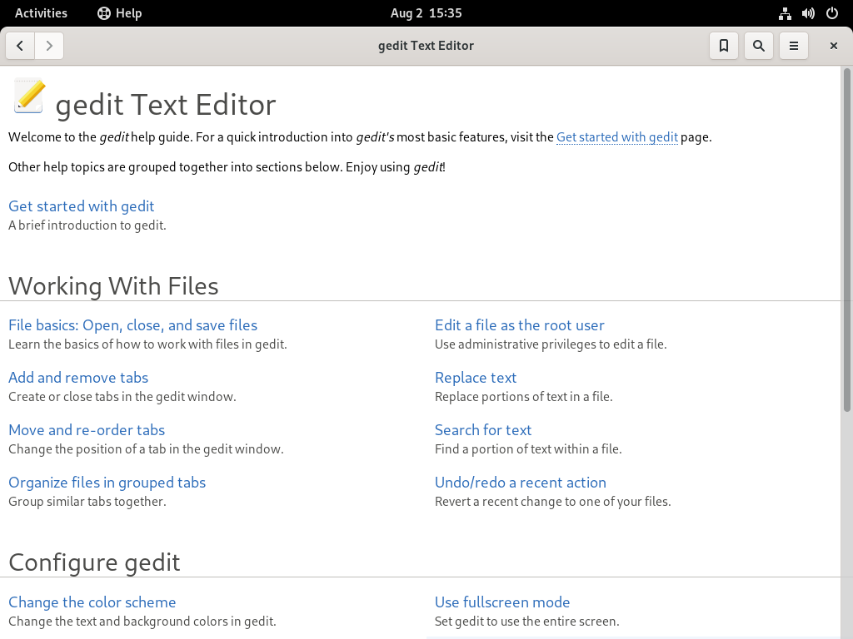Click the volume speaker icon
The image size is (853, 639).
pyautogui.click(x=808, y=13)
